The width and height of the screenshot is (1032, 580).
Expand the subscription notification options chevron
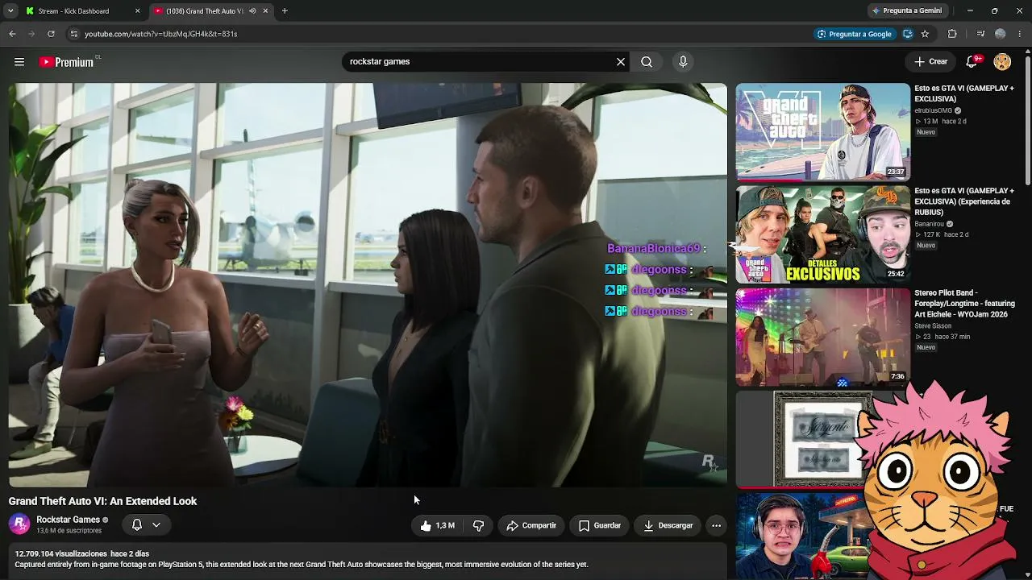coord(156,524)
